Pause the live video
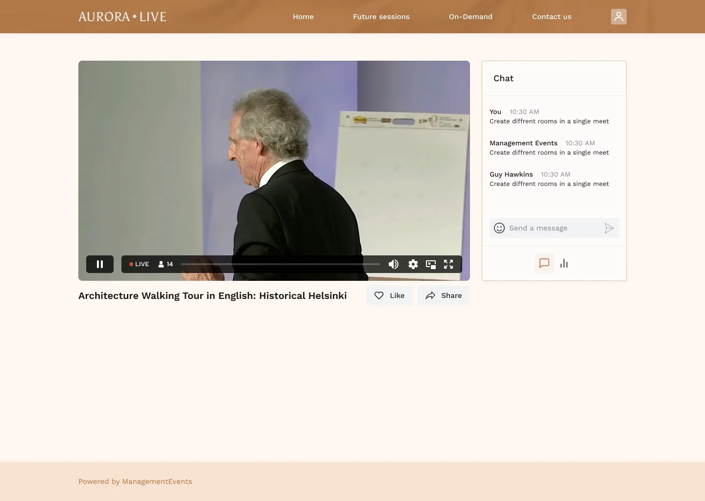 click(100, 264)
